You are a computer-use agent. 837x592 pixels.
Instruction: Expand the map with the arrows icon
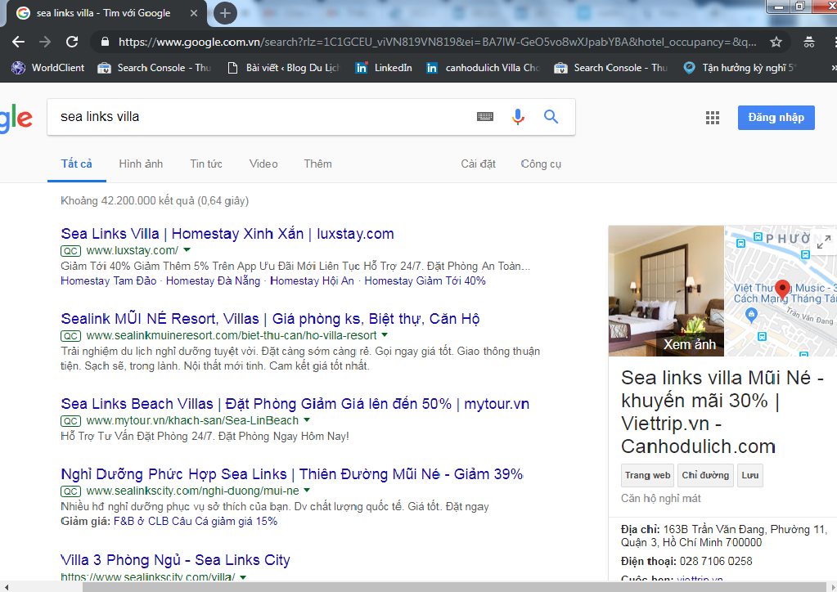[824, 241]
